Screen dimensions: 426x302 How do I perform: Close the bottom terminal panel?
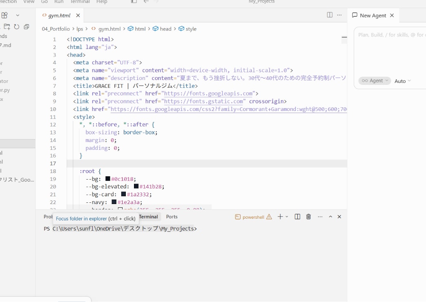pyautogui.click(x=339, y=217)
